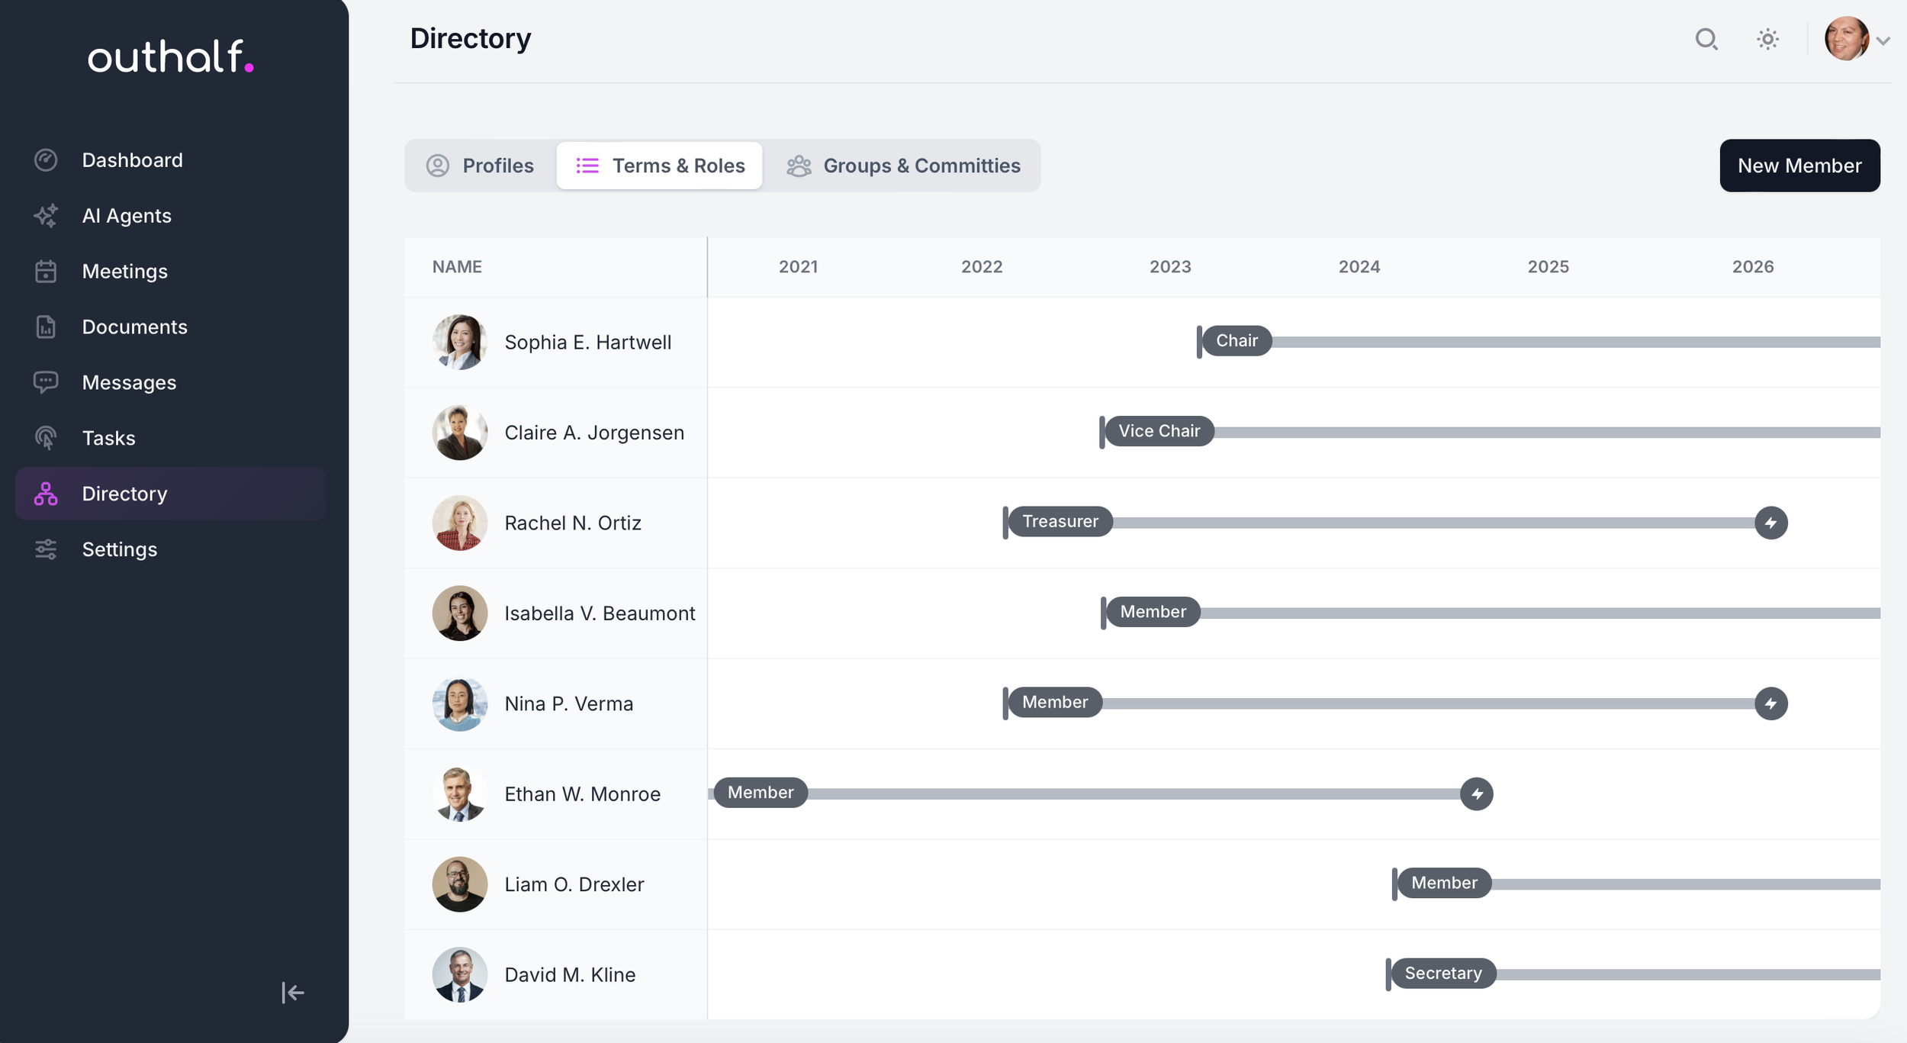
Task: Click the New Member button
Action: tap(1799, 166)
